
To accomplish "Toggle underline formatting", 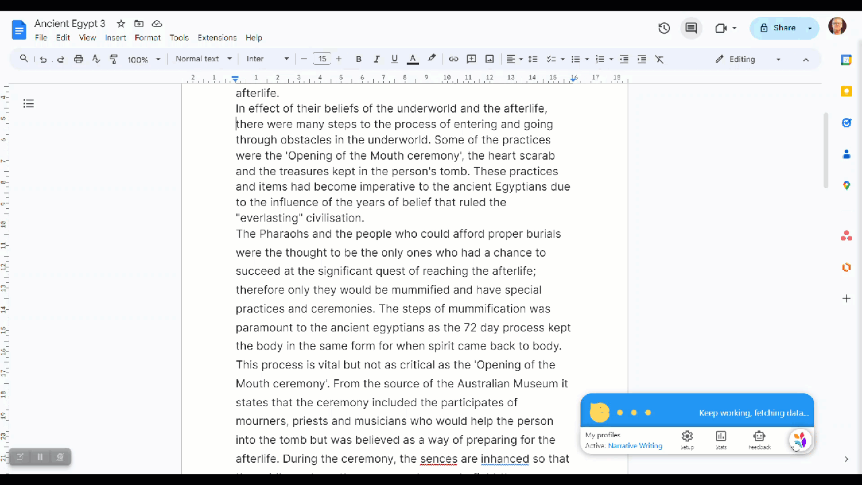I will click(395, 59).
